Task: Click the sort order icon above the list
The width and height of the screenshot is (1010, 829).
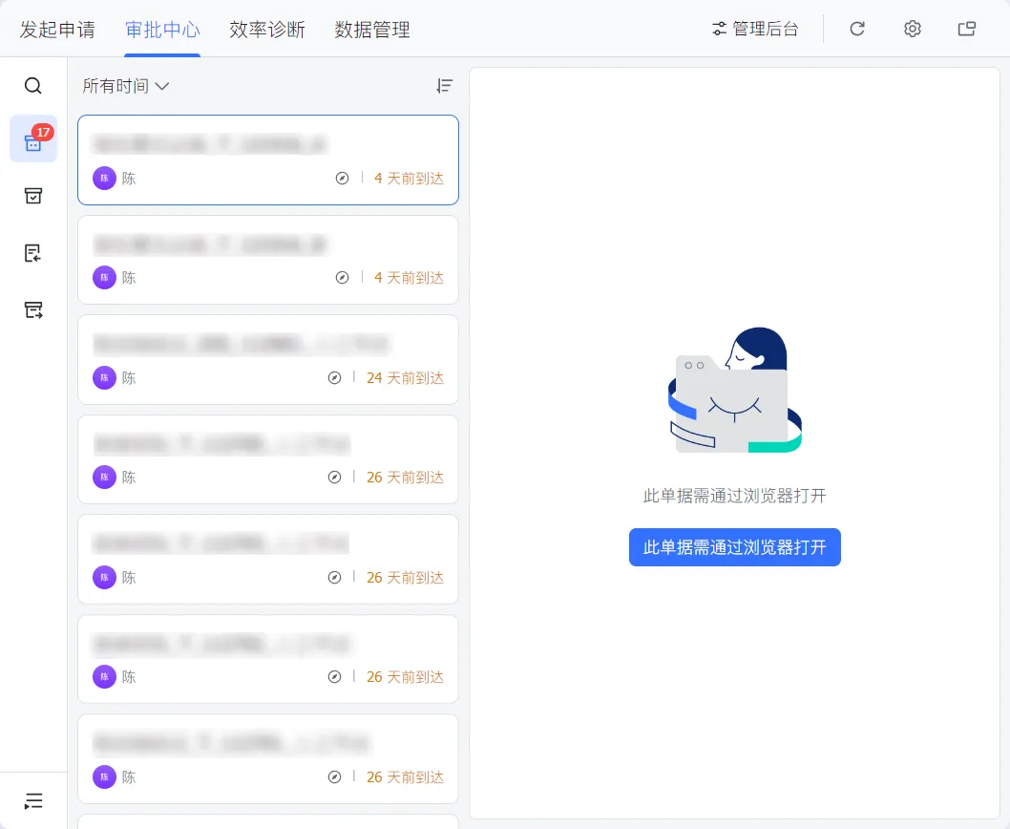Action: [444, 86]
